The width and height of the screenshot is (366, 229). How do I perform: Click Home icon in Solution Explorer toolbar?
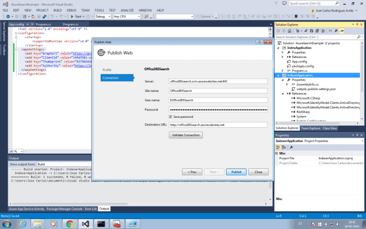coord(290,31)
